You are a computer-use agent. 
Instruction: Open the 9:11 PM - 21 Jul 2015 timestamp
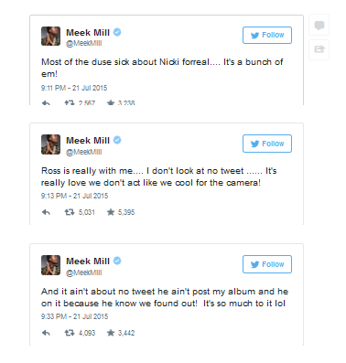[x=74, y=88]
